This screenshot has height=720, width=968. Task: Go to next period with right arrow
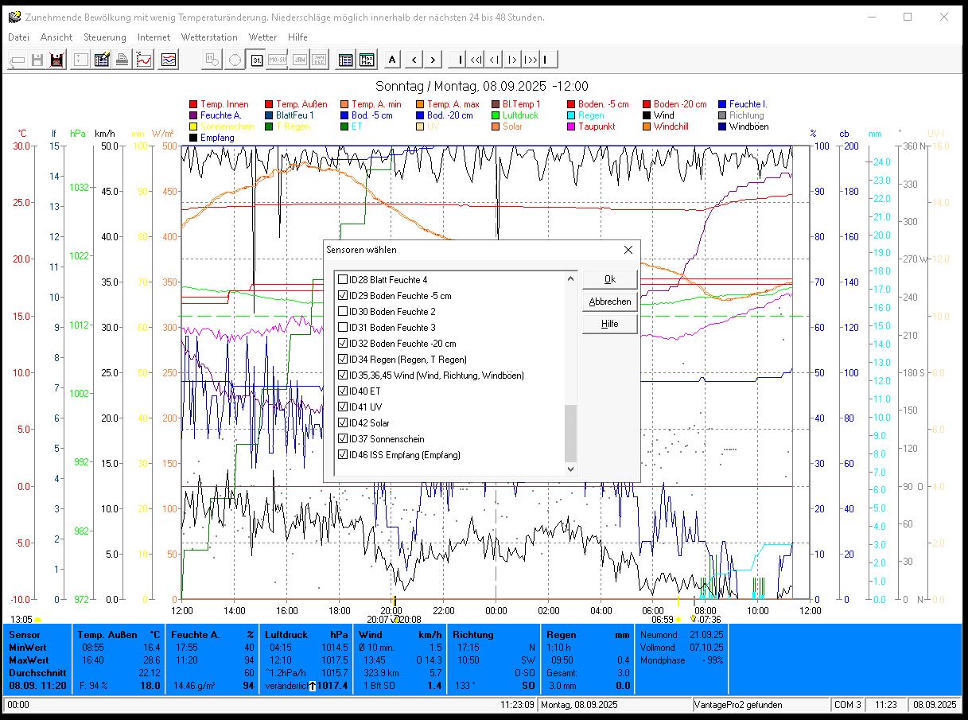point(433,60)
